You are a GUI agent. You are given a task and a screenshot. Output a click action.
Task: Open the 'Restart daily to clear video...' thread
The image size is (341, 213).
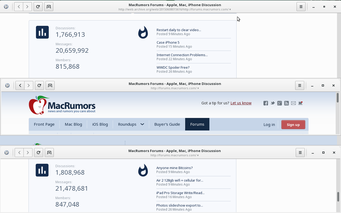(x=179, y=30)
